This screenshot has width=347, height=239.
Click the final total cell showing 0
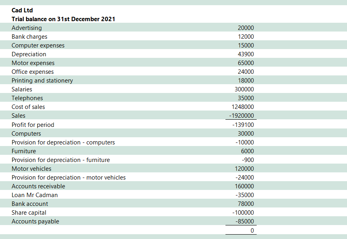pyautogui.click(x=252, y=231)
